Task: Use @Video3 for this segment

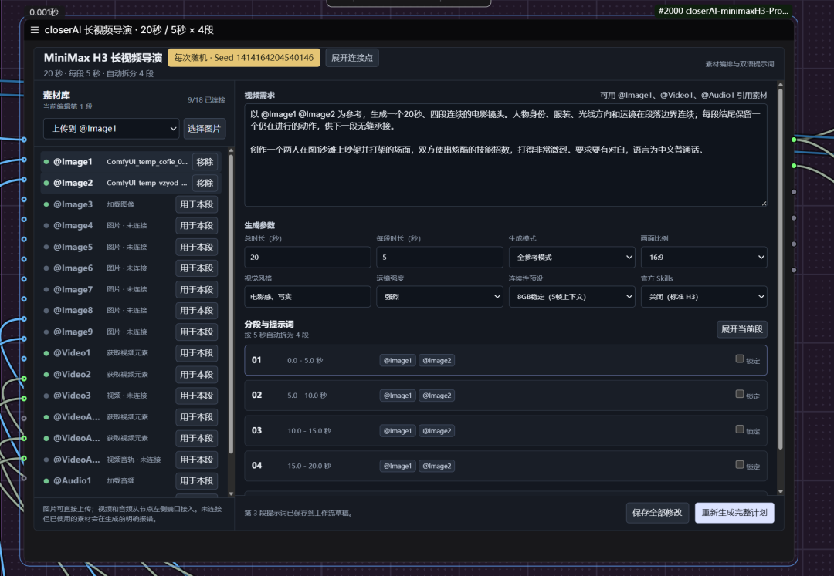Action: point(196,396)
